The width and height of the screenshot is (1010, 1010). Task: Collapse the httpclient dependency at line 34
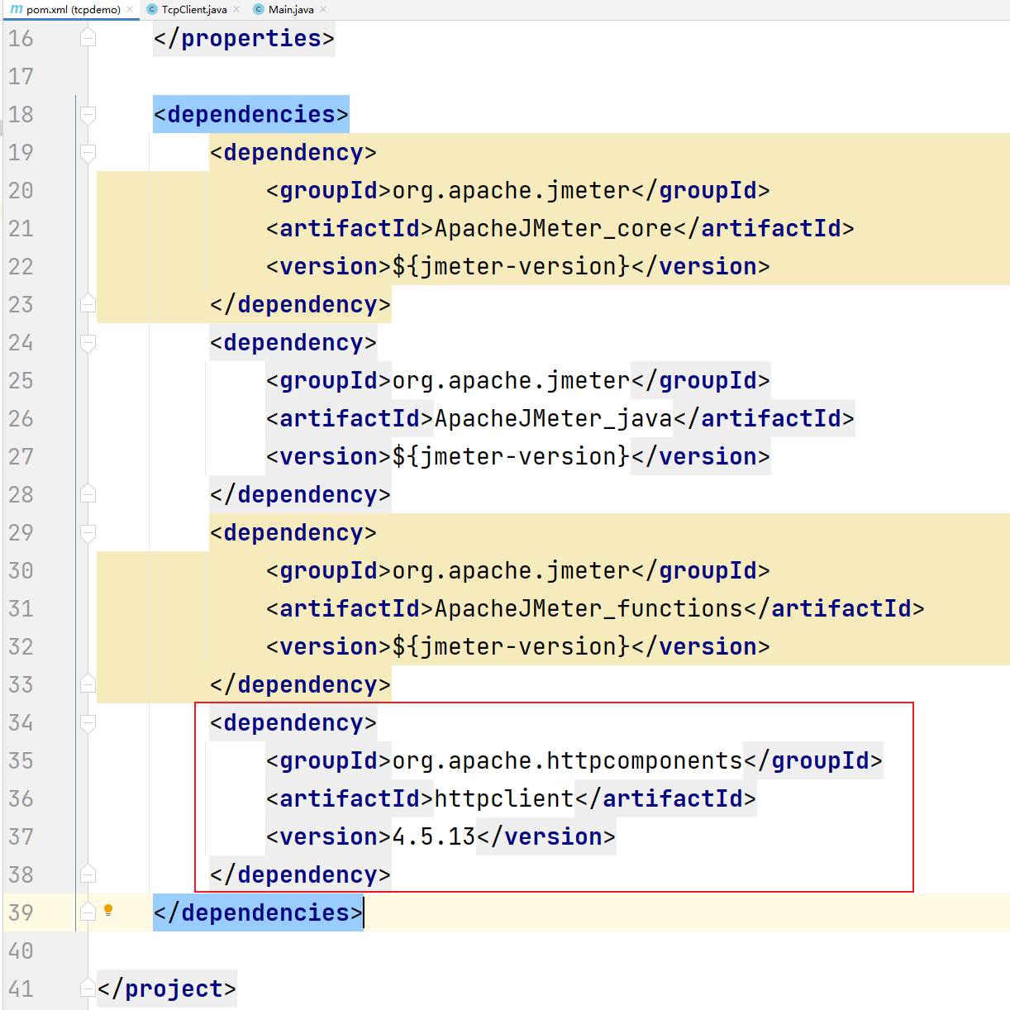tap(88, 722)
